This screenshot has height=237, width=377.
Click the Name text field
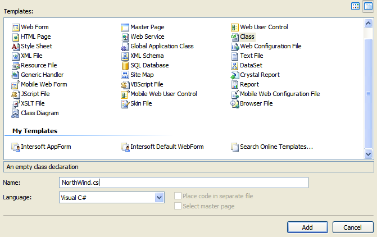184,183
